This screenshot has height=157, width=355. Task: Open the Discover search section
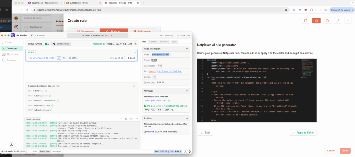[11, 60]
